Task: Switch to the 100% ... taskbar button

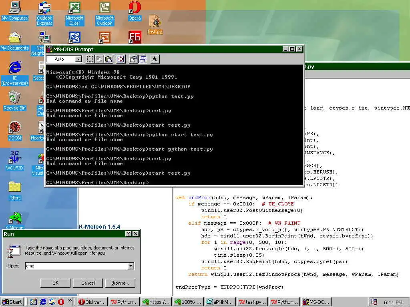Action: point(189,302)
